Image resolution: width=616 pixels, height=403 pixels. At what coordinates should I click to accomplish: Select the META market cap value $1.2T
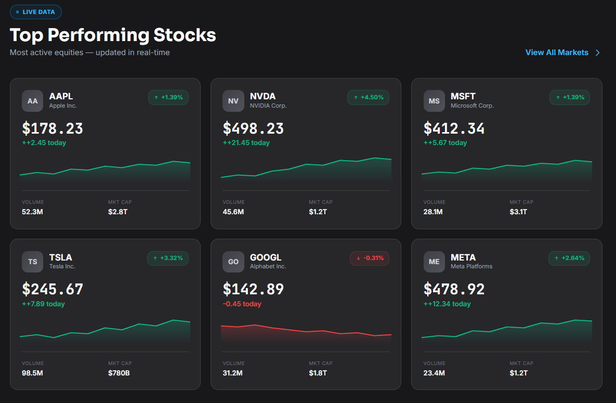(519, 373)
